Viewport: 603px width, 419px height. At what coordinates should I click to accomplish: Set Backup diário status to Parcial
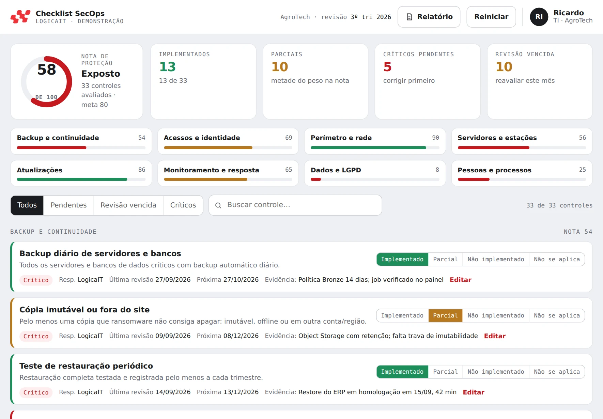pyautogui.click(x=445, y=259)
